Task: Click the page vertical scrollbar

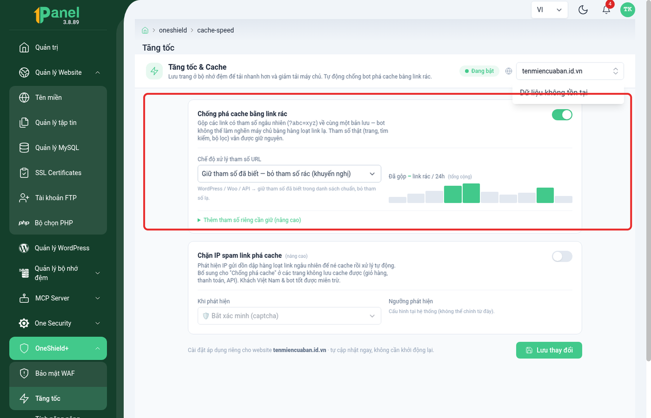Action: [x=648, y=181]
